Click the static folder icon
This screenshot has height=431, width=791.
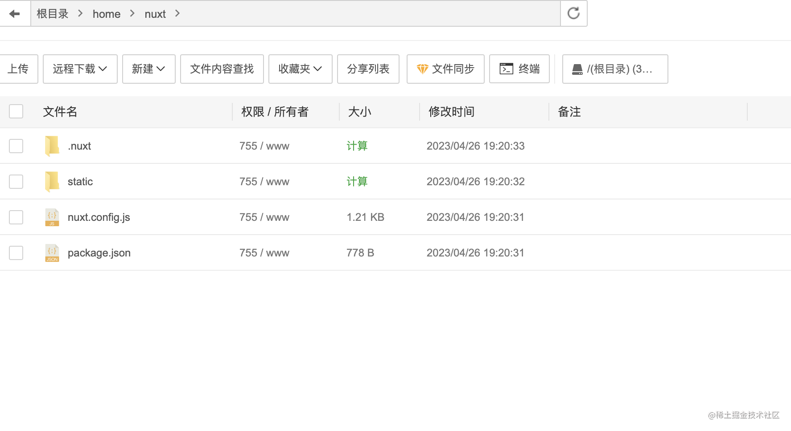[x=52, y=181]
